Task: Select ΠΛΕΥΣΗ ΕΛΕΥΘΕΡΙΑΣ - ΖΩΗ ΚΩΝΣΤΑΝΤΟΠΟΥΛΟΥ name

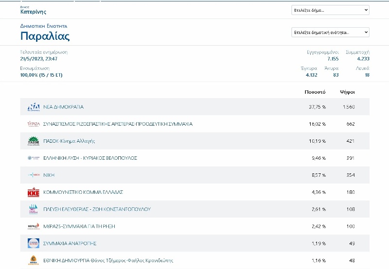Action: tap(97, 209)
